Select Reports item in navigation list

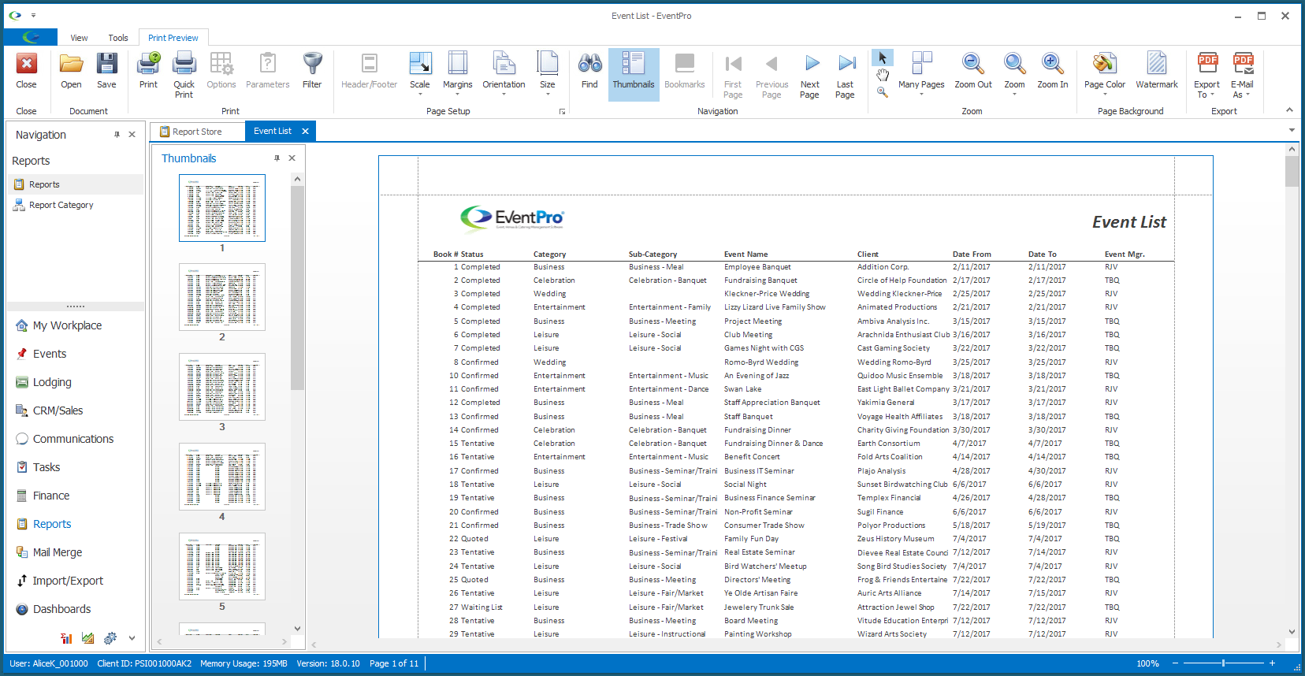pos(76,184)
